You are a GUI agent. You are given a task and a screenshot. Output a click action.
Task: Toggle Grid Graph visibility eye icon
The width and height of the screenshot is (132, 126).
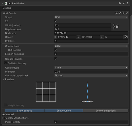pyautogui.click(x=117, y=13)
